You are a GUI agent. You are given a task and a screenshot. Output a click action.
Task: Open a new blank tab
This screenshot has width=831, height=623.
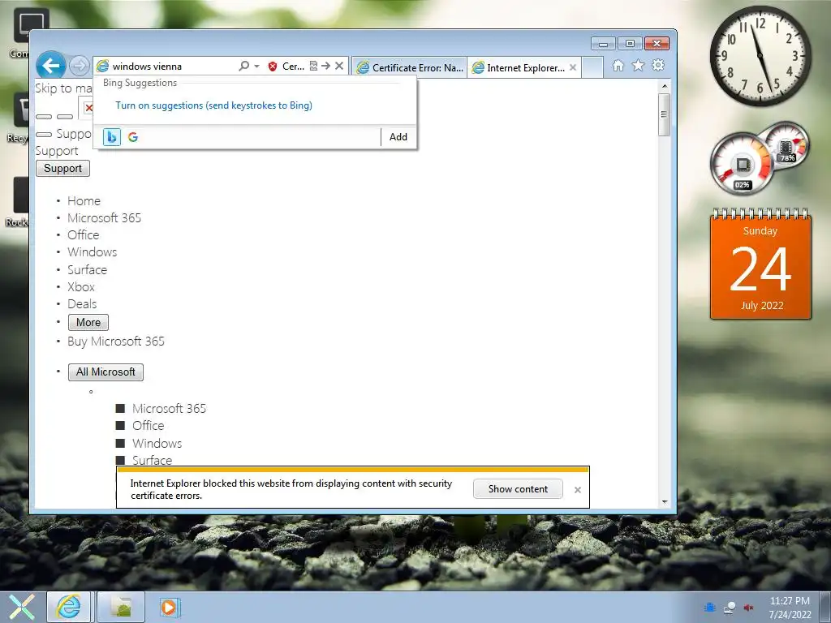(592, 68)
